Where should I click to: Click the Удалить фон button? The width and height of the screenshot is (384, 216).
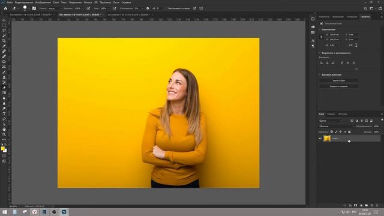point(338,80)
